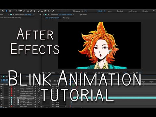Viewport: 156px width, 117px height.
Task: Click the Home icon in the toolbar
Action: pos(3,11)
